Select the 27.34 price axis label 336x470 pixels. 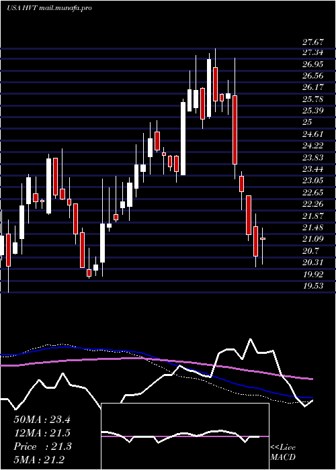click(312, 53)
